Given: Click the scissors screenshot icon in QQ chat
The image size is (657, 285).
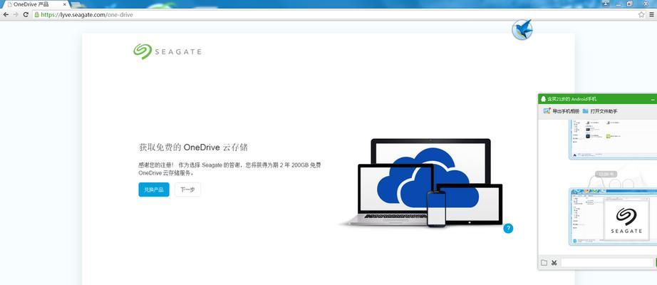Looking at the screenshot, I should pos(554,263).
